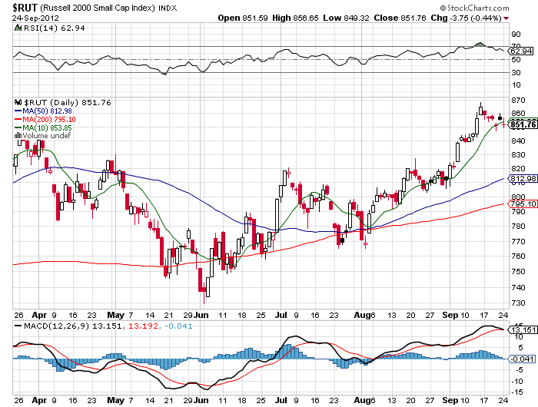Click the MACD(12,26,9) legend label
This screenshot has height=407, width=538.
click(x=55, y=326)
